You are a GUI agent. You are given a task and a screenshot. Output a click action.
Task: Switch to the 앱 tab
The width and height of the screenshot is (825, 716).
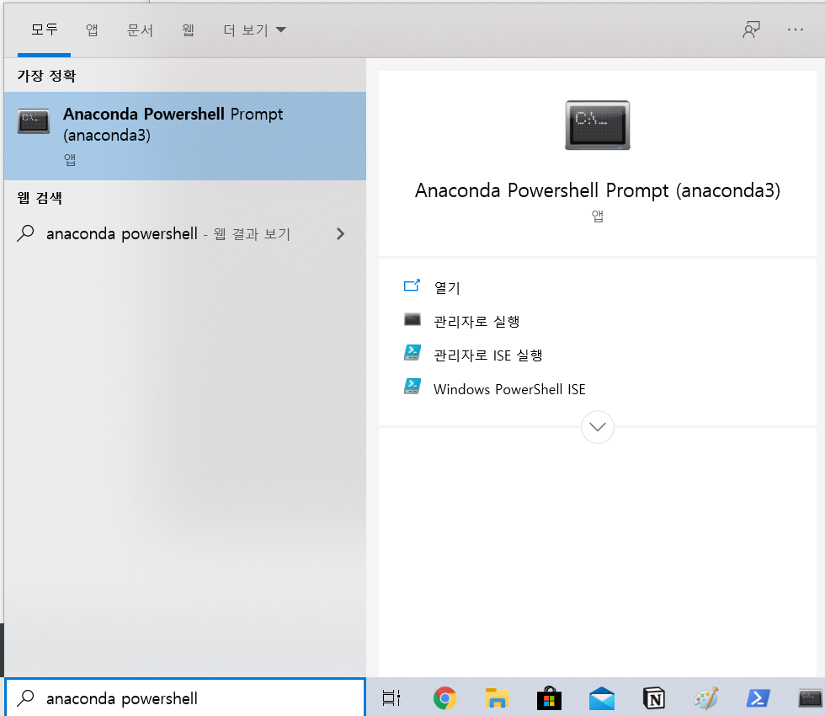point(92,30)
